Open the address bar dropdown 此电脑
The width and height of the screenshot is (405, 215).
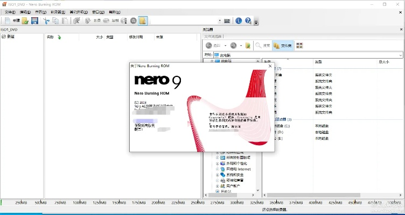click(x=401, y=55)
